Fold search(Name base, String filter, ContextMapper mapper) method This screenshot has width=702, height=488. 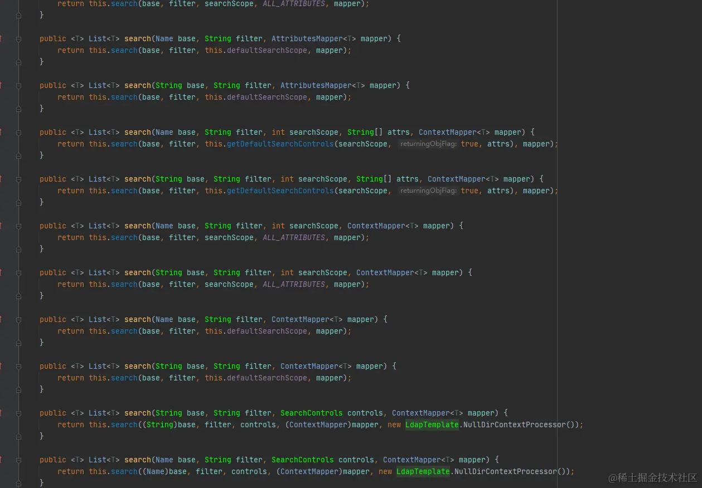[x=19, y=320]
